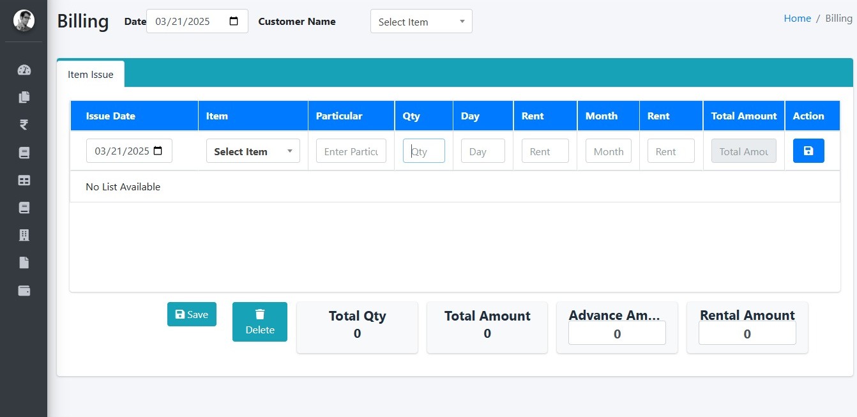The image size is (857, 417).
Task: Click the blue floppy-disk button in Action column
Action: click(808, 151)
